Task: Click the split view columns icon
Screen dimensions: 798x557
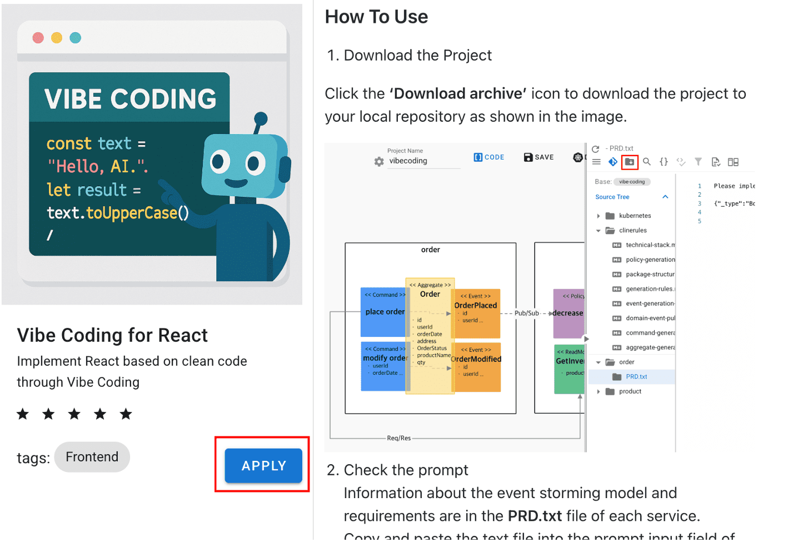Action: pos(733,162)
